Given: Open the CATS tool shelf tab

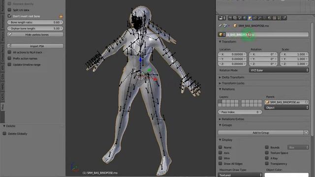Looking at the screenshot, I should pos(2,96).
